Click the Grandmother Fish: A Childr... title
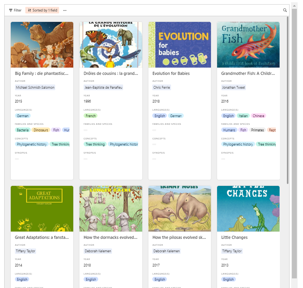The width and height of the screenshot is (303, 288). pyautogui.click(x=248, y=73)
